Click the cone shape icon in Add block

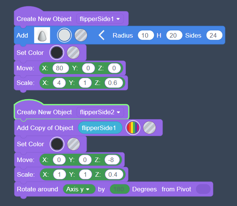[42, 36]
